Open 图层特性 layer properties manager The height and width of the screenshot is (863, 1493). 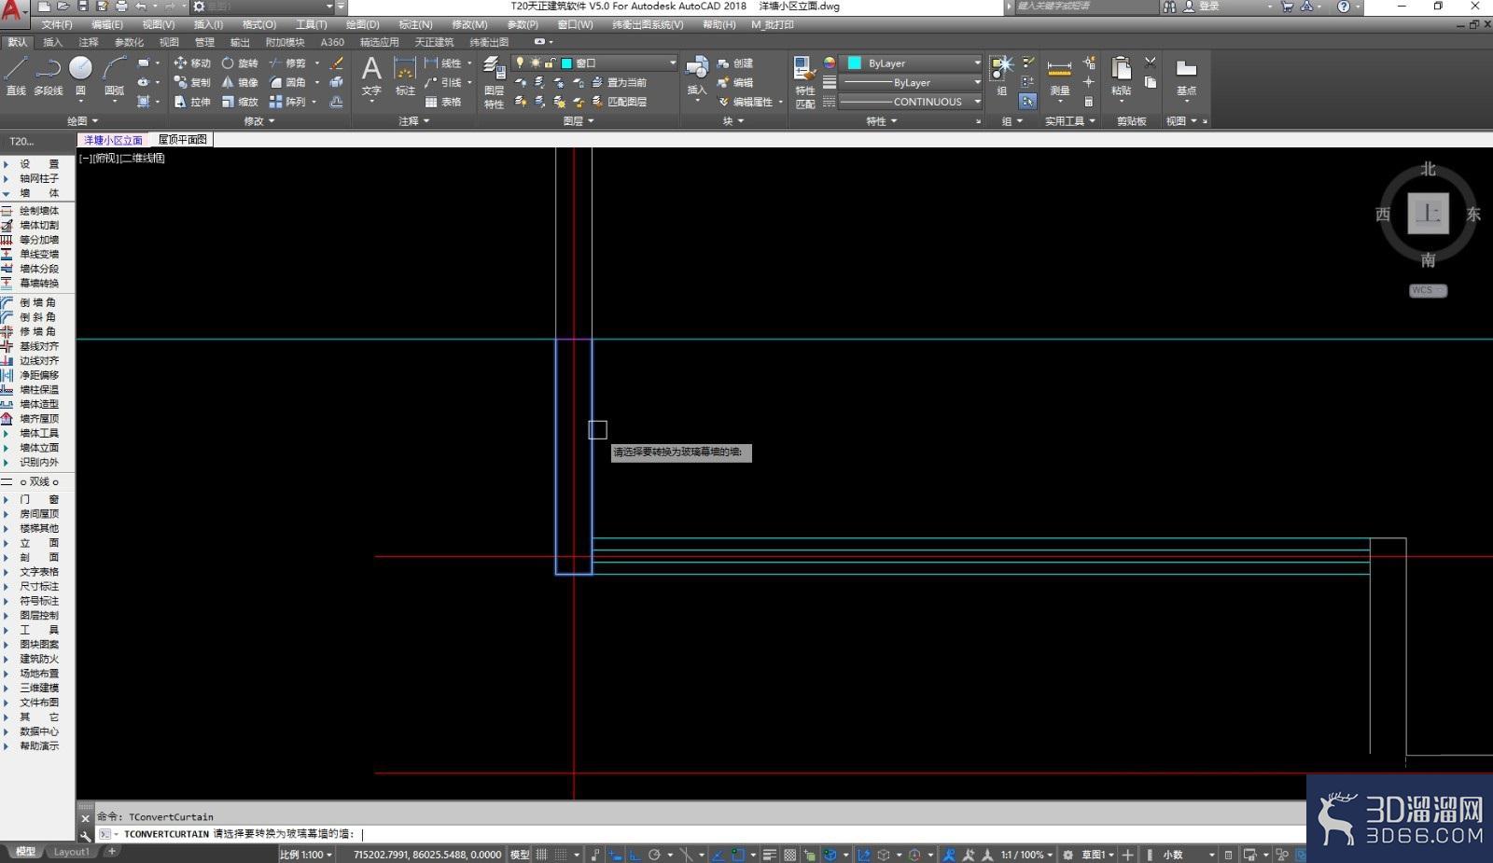[x=494, y=82]
